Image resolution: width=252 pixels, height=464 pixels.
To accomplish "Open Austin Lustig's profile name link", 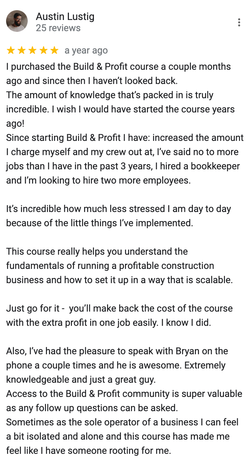I will click(65, 16).
